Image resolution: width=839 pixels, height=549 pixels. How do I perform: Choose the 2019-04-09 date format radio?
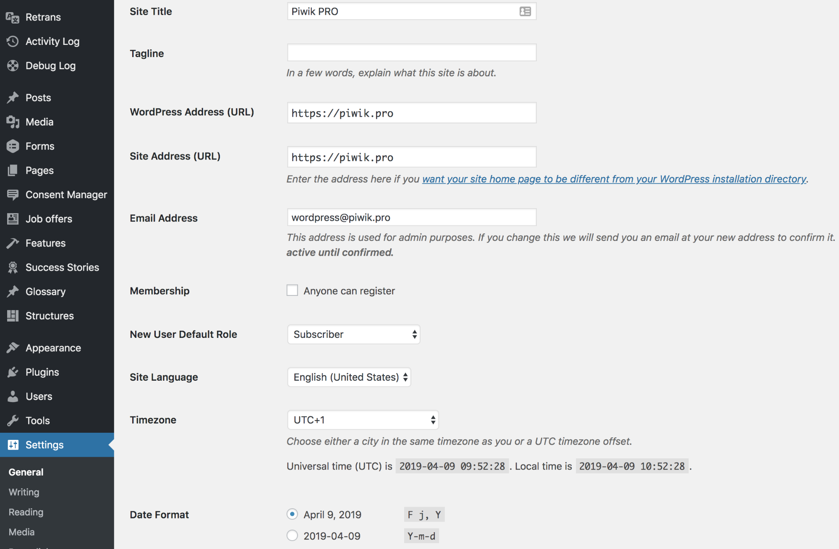click(x=292, y=536)
